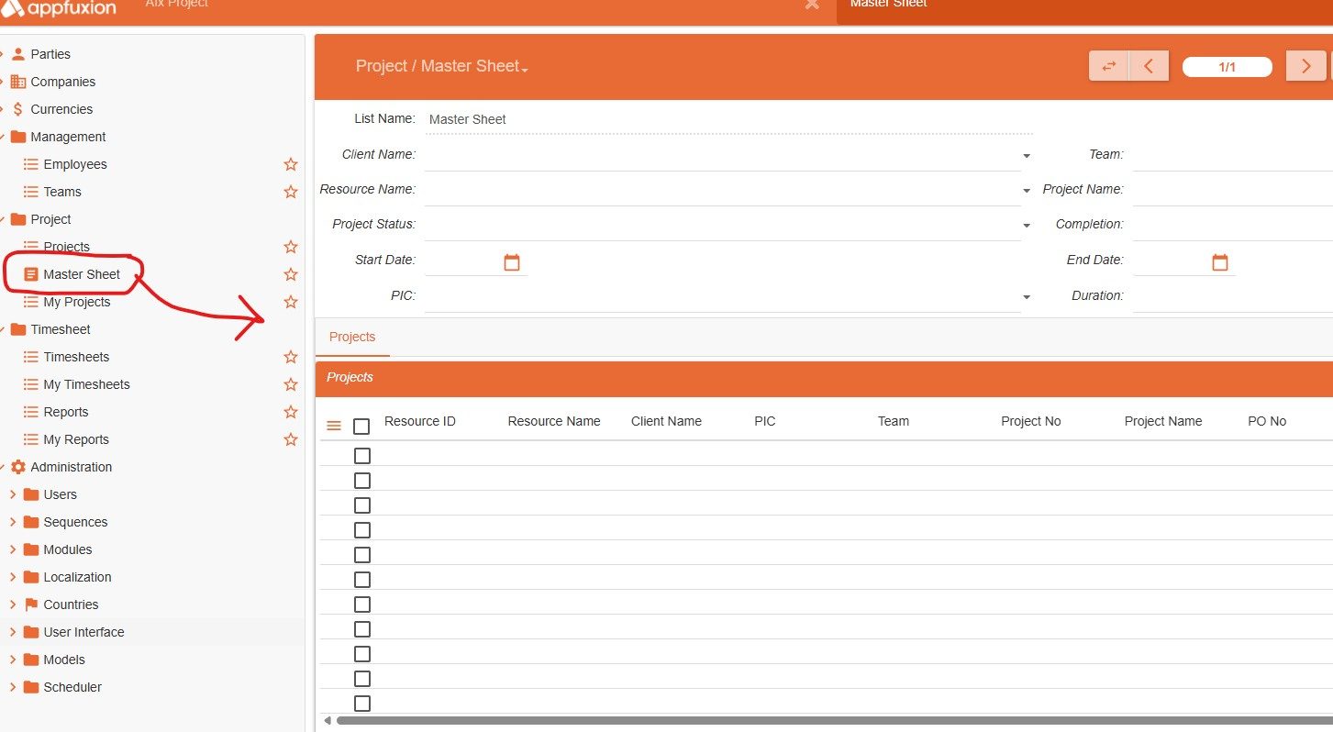This screenshot has height=732, width=1333.
Task: Star the Master Sheet menu entry
Action: coord(291,274)
